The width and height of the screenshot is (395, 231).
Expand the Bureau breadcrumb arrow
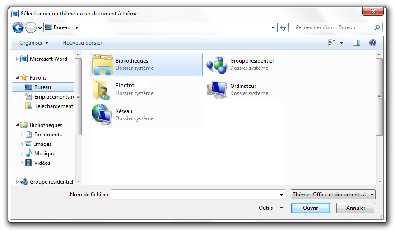[x=77, y=27]
